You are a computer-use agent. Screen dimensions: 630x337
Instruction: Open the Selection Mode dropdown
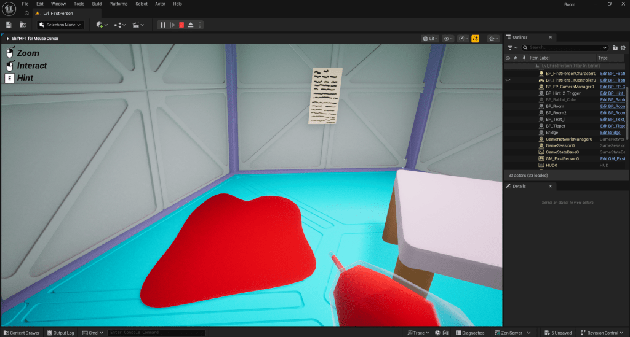pyautogui.click(x=60, y=25)
